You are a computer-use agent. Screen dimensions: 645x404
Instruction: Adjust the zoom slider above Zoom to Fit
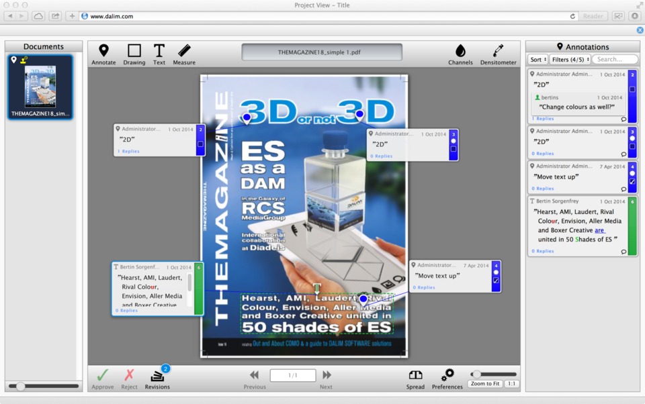click(x=476, y=374)
